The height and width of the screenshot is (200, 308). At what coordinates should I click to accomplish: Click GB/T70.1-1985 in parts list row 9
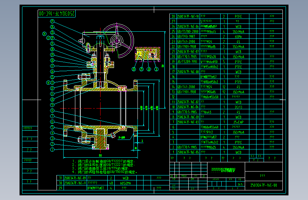pyautogui.click(x=188, y=112)
